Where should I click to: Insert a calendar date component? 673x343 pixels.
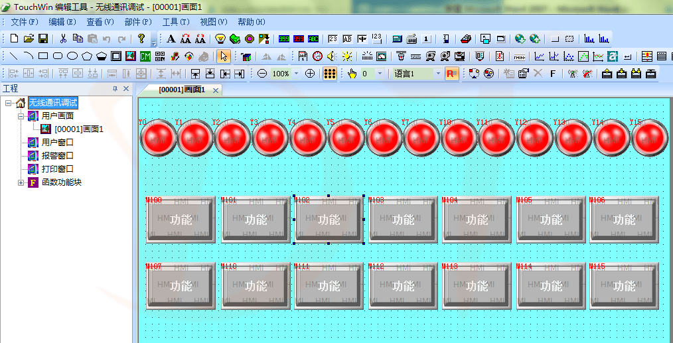click(x=303, y=56)
